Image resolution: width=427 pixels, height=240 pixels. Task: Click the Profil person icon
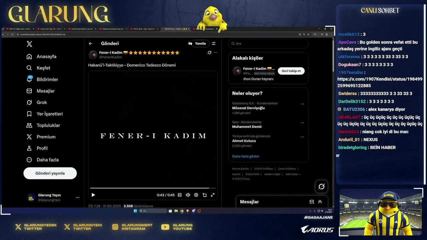click(29, 148)
